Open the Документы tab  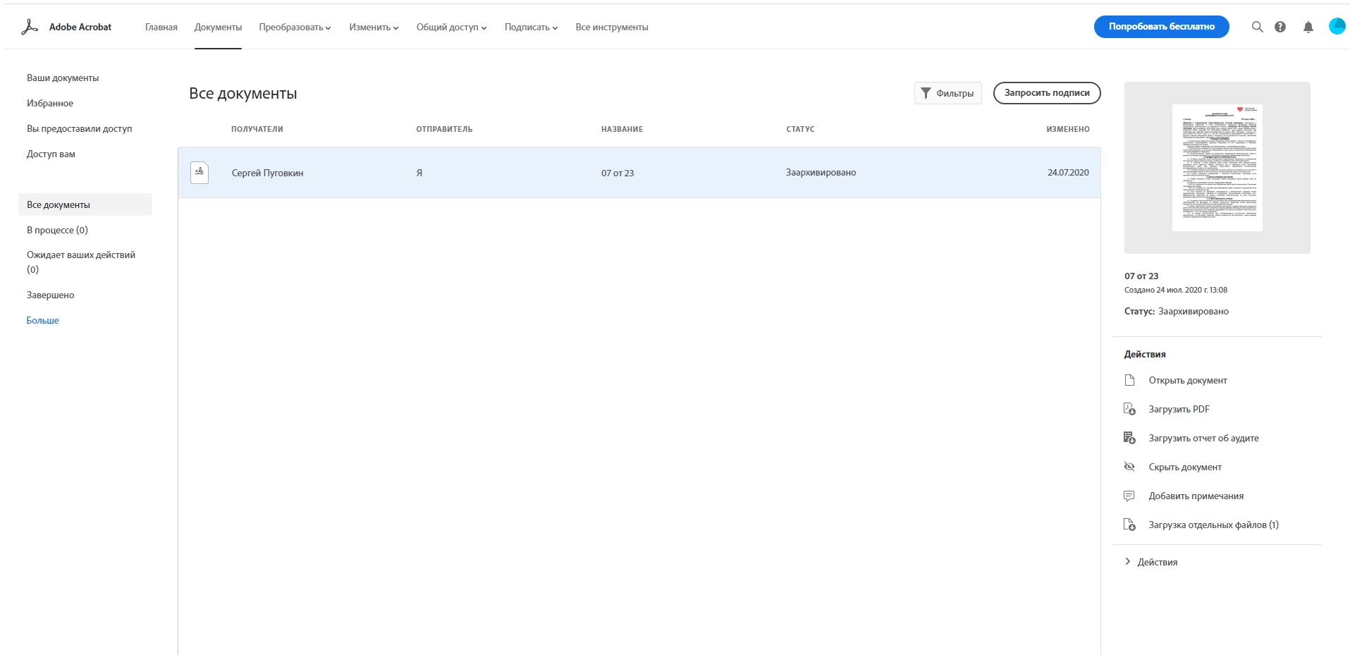click(x=218, y=27)
